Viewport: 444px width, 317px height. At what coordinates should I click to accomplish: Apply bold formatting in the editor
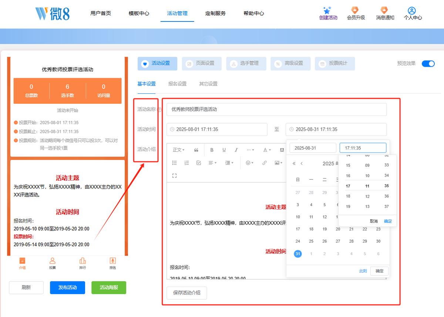[x=212, y=150]
